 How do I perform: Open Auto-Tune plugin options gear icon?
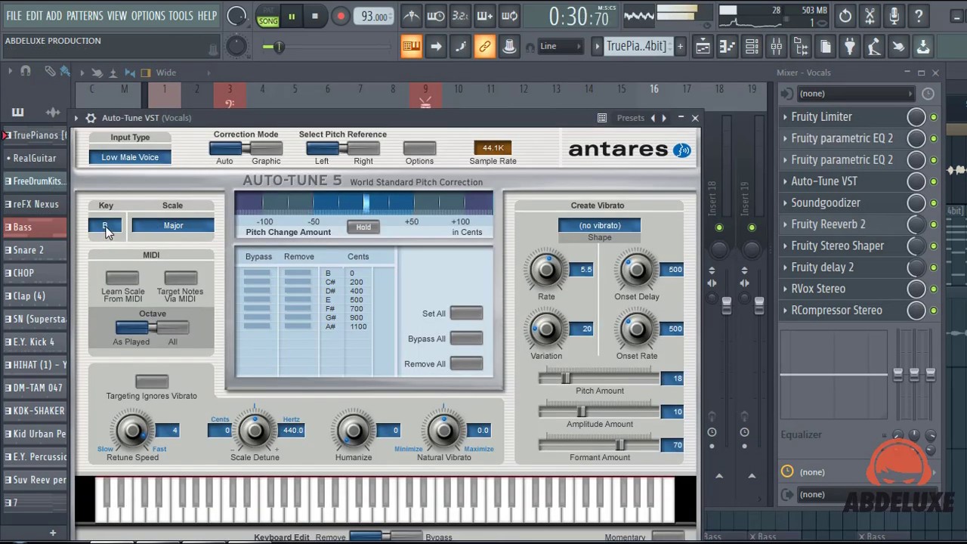point(91,118)
